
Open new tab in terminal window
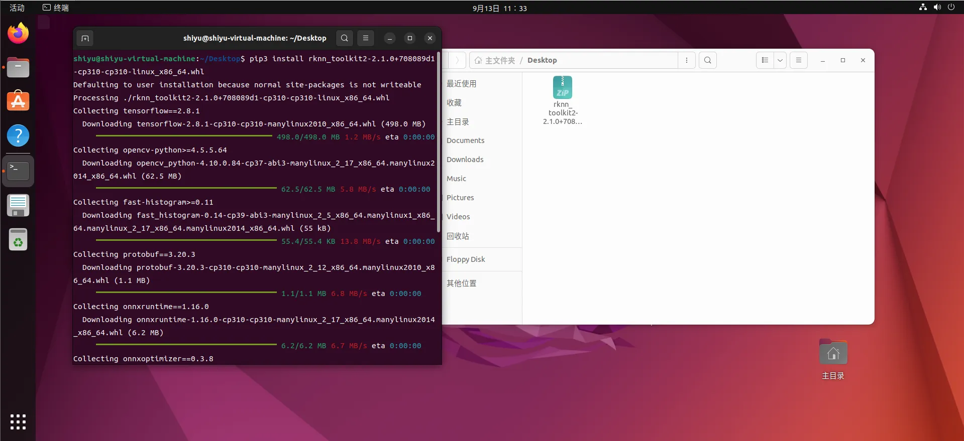[85, 38]
